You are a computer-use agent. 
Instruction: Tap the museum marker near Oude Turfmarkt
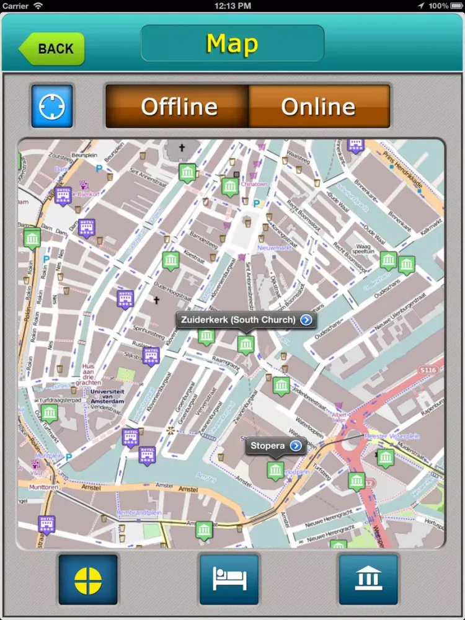(50, 414)
